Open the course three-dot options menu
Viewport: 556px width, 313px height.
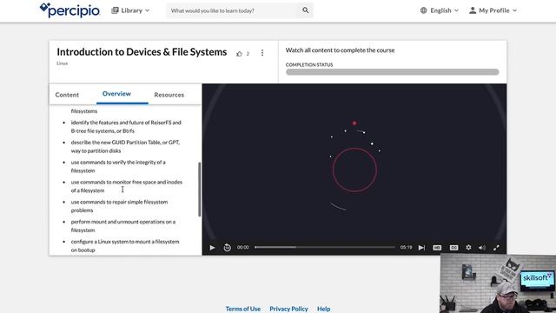coord(262,53)
